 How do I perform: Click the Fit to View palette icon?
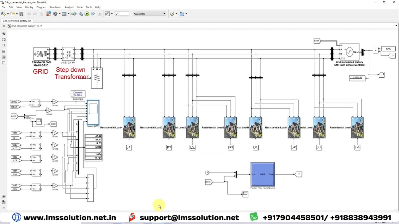pyautogui.click(x=4, y=39)
